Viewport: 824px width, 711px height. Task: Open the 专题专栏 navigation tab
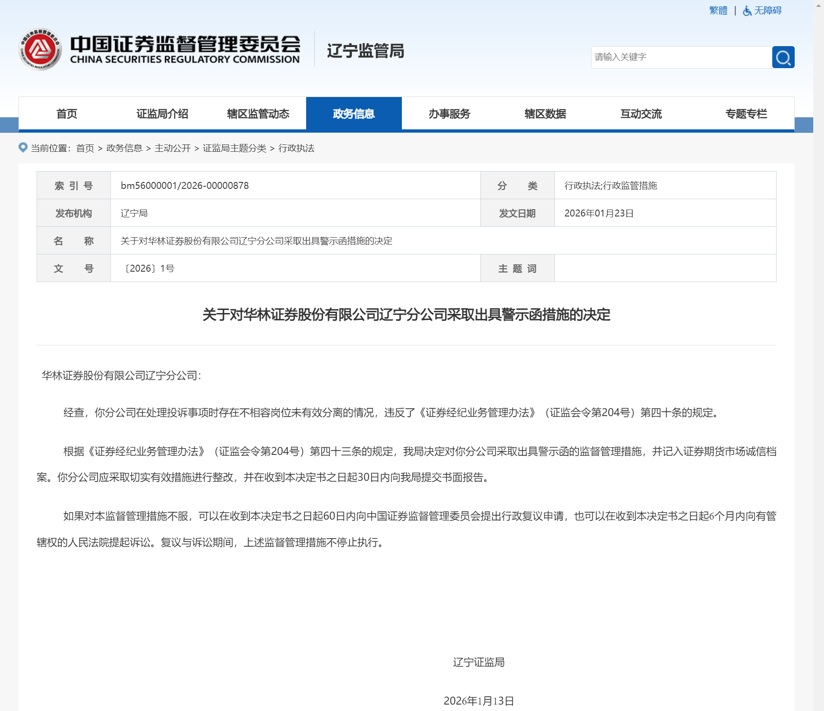point(746,114)
